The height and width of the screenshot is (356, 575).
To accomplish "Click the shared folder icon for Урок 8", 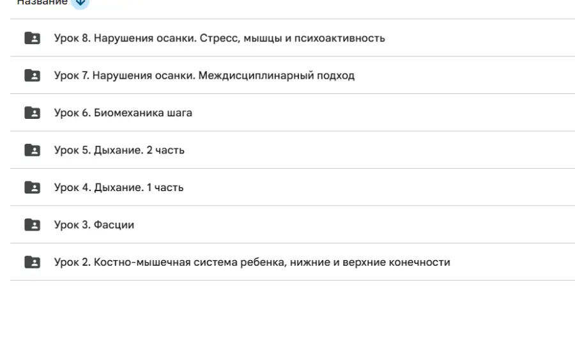I will (x=32, y=38).
